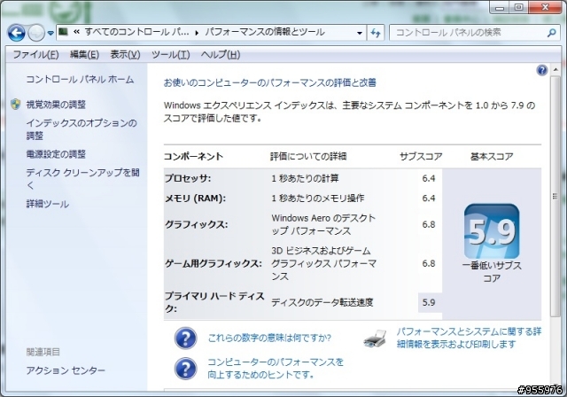Screen dimensions: 567x397
Task: Open パフォーマンスとシステムに関する詳細情報を表示および印刷します link
Action: tap(469, 338)
